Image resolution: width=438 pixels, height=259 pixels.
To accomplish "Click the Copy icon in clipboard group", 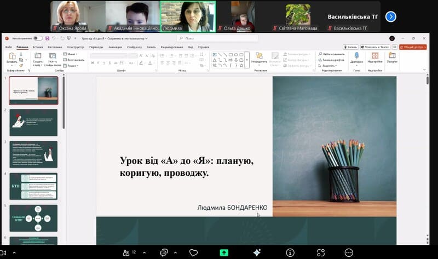I will (x=21, y=60).
